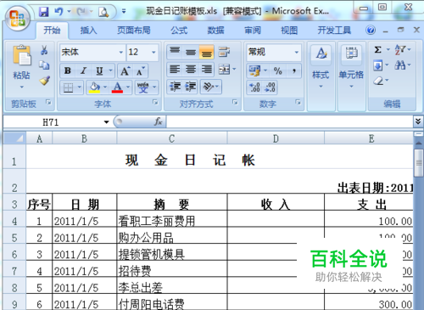Paste clipboard contents with 粘贴 icon
This screenshot has height=310, width=424.
pyautogui.click(x=22, y=55)
